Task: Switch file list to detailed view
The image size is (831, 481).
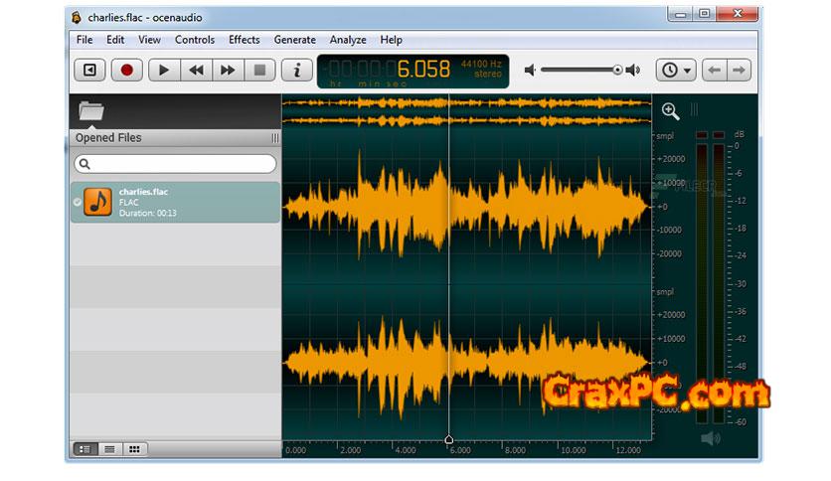Action: pos(85,449)
